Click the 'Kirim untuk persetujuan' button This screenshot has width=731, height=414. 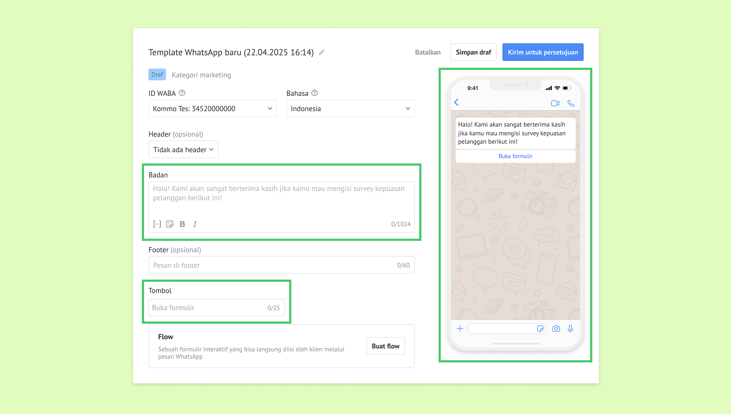coord(543,52)
